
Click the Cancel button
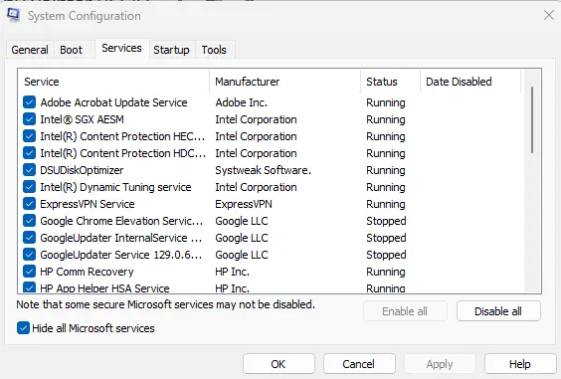pyautogui.click(x=359, y=364)
